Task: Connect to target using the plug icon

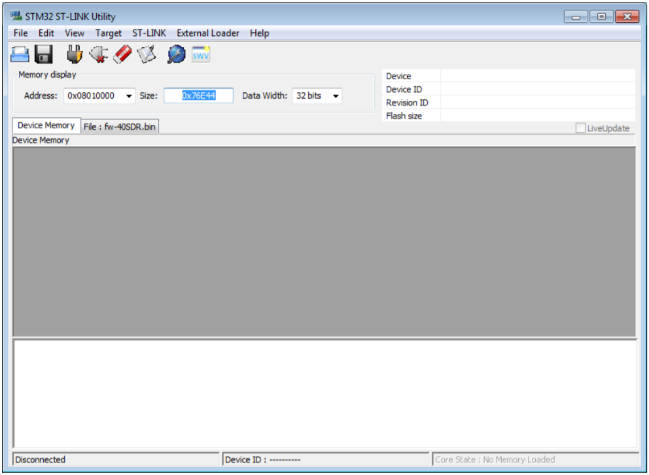Action: click(75, 54)
